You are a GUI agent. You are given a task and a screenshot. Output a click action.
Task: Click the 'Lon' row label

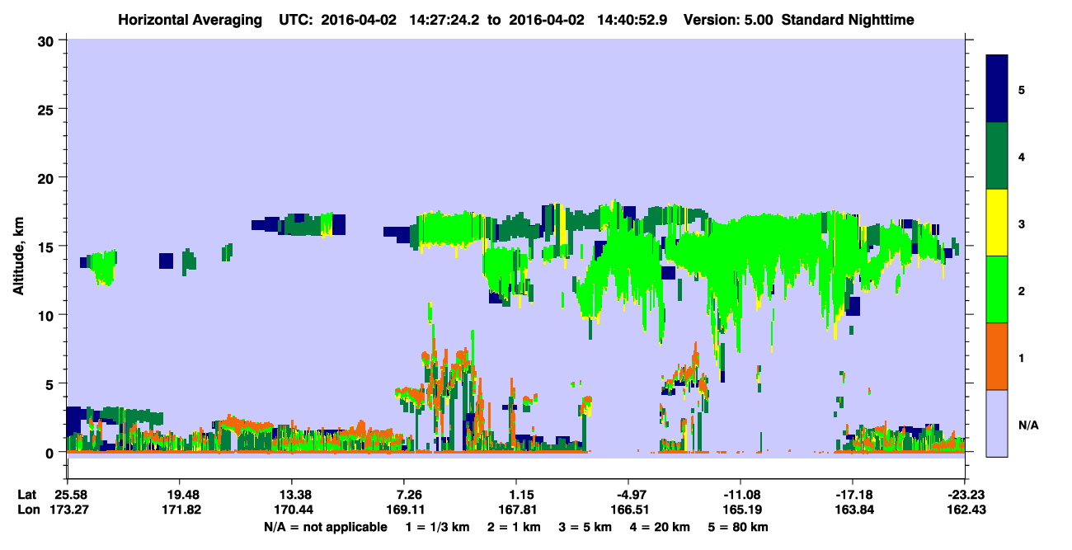[x=27, y=510]
